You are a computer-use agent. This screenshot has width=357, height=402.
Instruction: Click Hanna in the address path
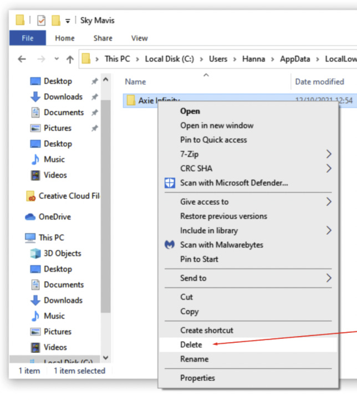tap(253, 59)
